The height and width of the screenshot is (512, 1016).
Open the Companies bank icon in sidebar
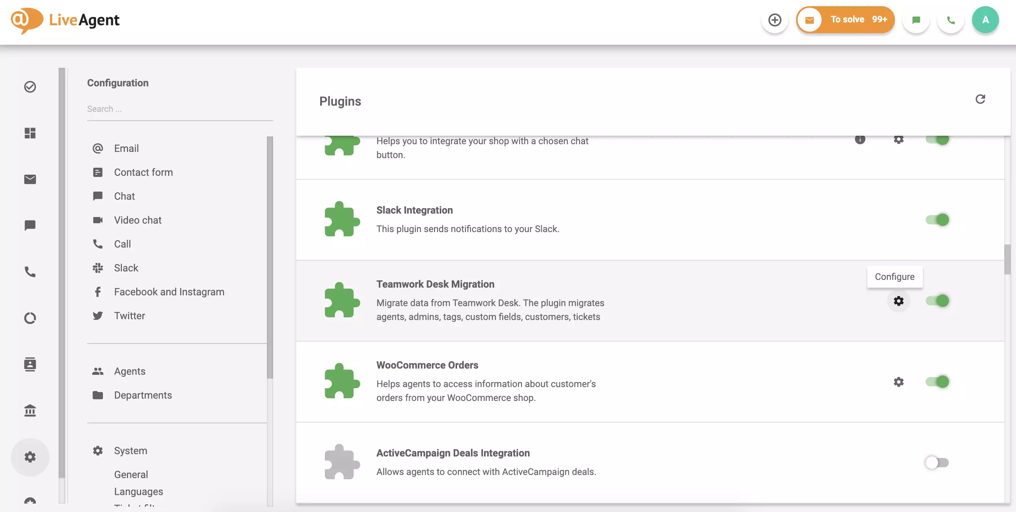pos(30,411)
